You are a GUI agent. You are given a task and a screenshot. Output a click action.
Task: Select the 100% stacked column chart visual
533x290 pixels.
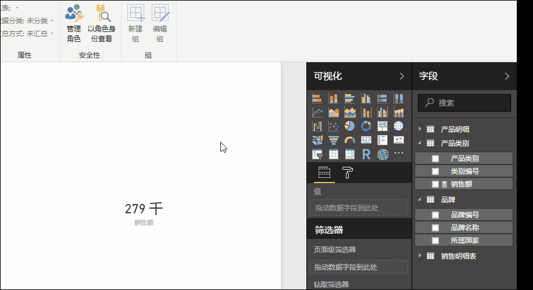coord(398,99)
